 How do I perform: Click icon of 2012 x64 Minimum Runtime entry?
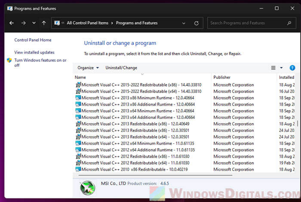point(78,143)
